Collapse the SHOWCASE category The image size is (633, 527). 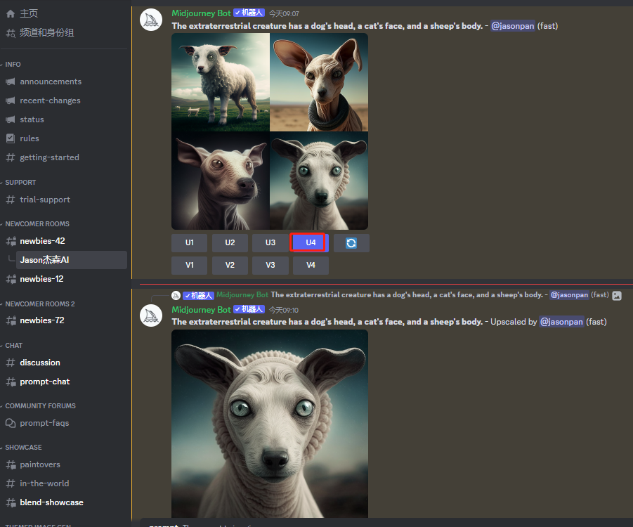[23, 447]
